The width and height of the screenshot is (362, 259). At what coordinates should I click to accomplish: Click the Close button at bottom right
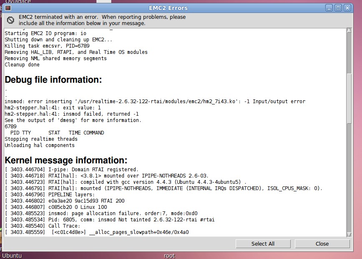[322, 244]
